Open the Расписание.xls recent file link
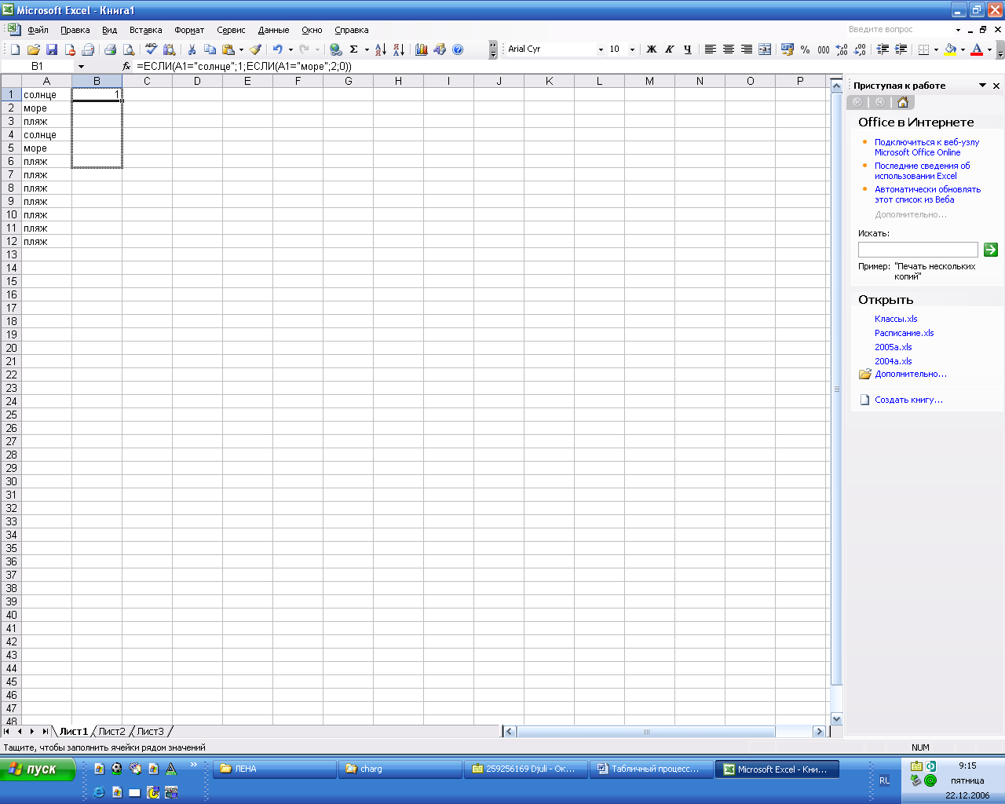 click(904, 333)
